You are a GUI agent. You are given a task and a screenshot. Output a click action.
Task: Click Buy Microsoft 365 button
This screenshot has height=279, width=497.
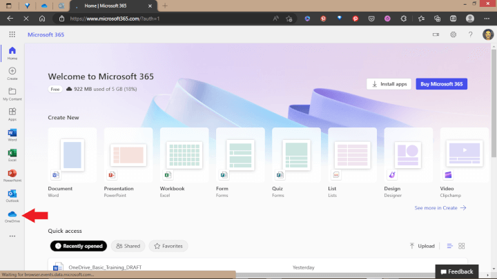[x=442, y=84]
